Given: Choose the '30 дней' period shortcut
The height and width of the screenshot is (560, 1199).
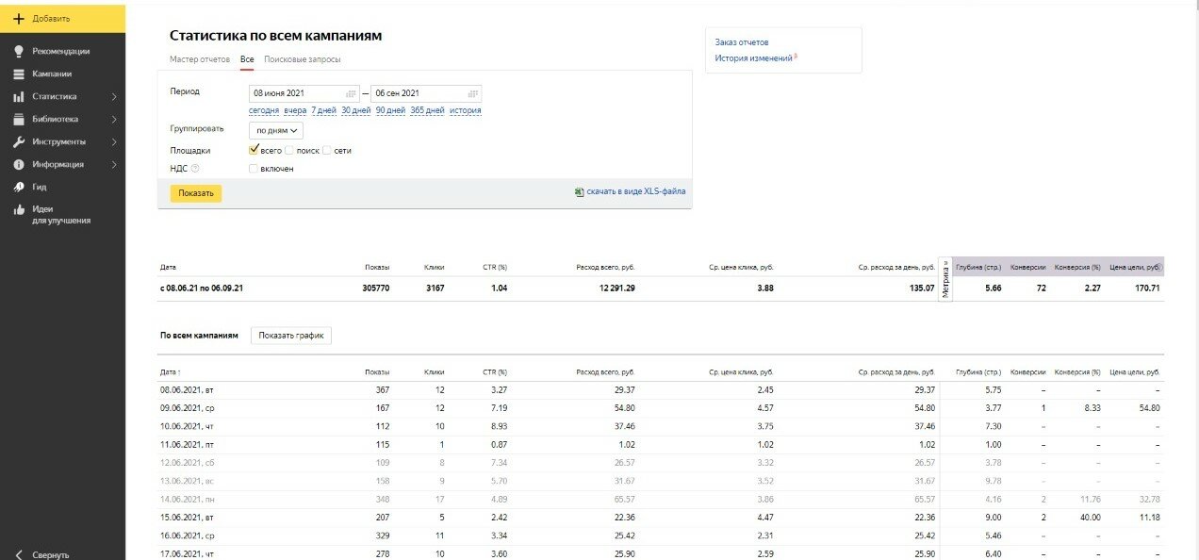Looking at the screenshot, I should pyautogui.click(x=356, y=110).
